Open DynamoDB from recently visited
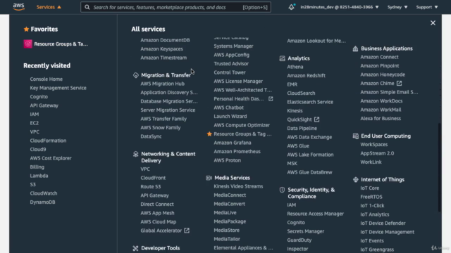 click(42, 202)
